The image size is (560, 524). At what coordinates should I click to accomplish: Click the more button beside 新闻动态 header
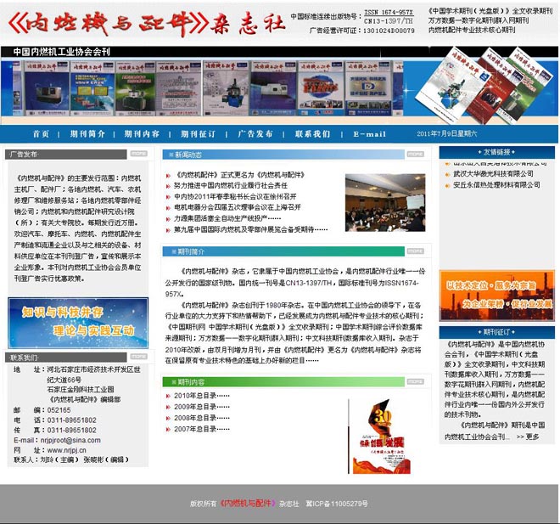tap(416, 154)
